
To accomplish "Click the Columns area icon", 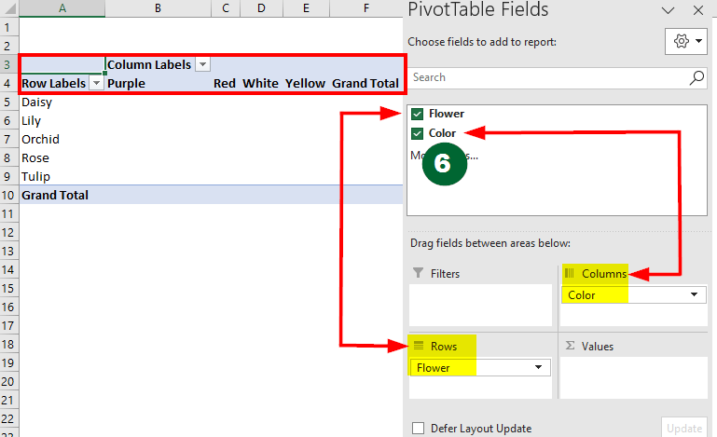I will click(x=569, y=273).
